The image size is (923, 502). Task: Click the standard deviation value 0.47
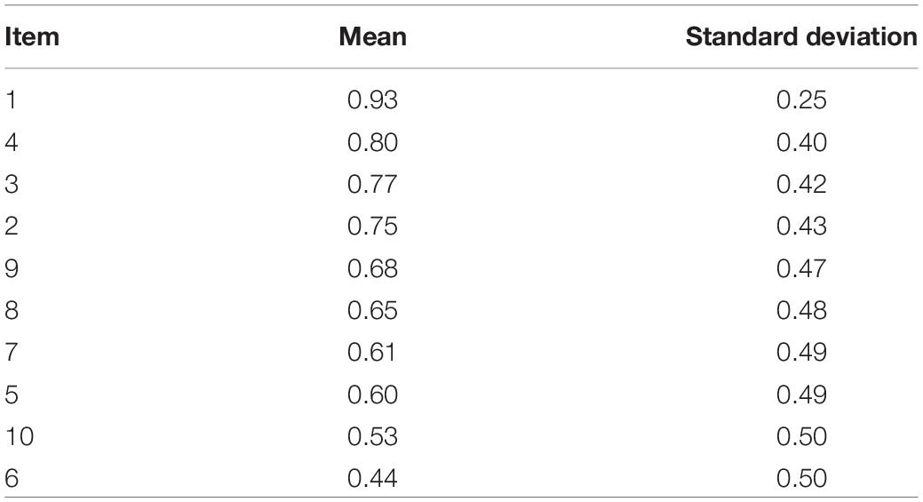click(801, 268)
